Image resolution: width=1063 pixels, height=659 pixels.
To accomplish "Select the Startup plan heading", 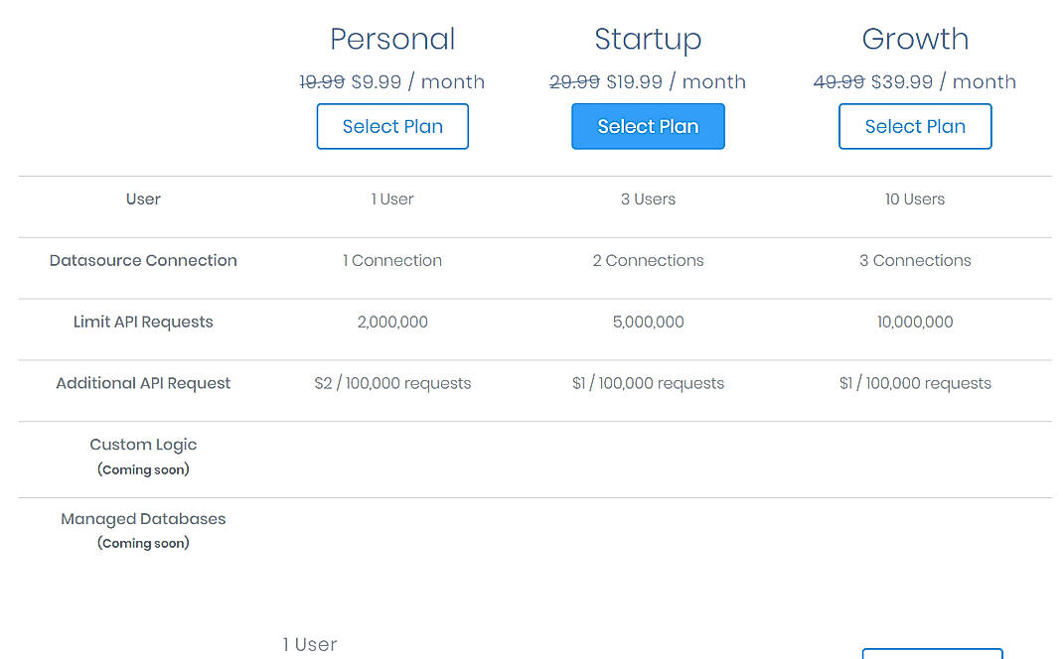I will tap(648, 39).
